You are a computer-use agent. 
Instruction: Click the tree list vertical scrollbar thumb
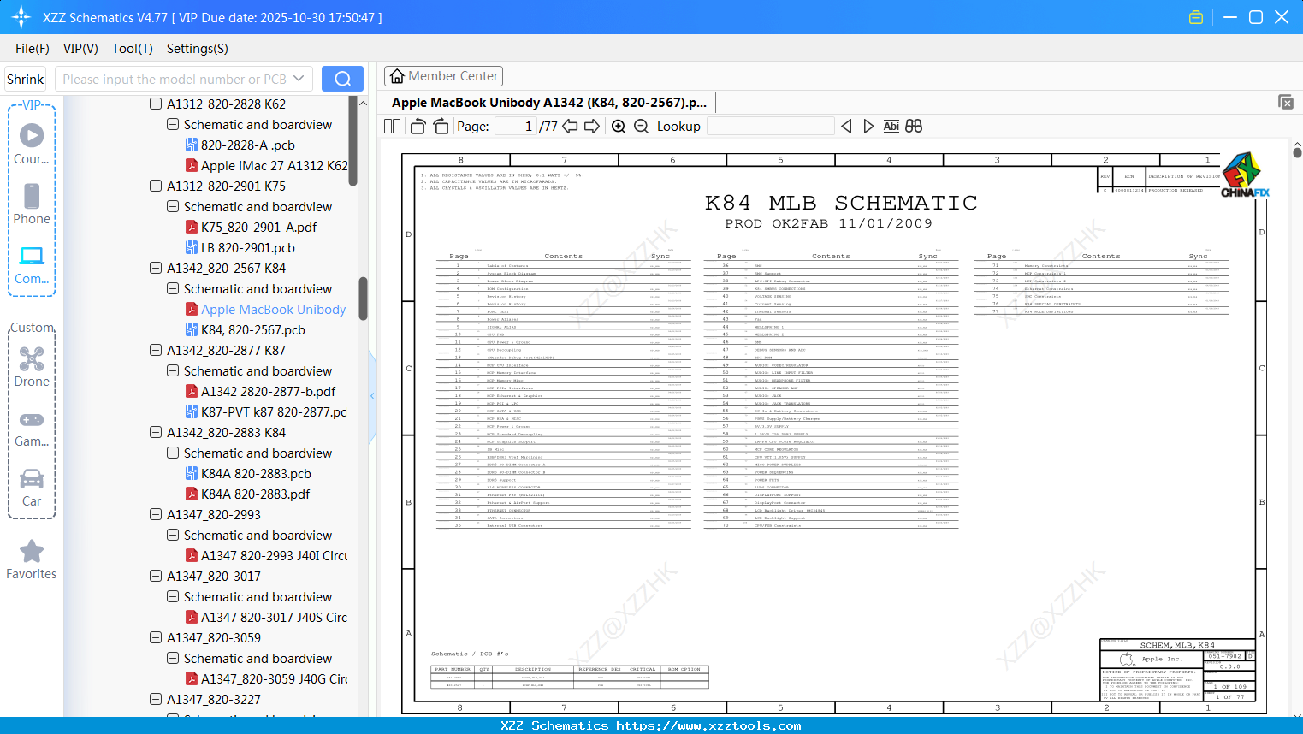[363, 298]
